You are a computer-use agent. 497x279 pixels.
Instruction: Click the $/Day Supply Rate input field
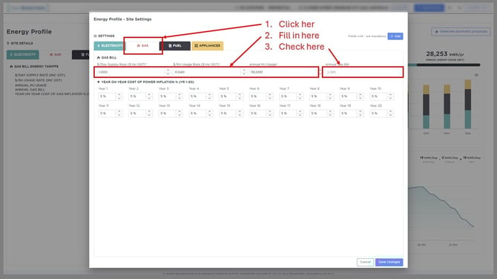point(131,72)
